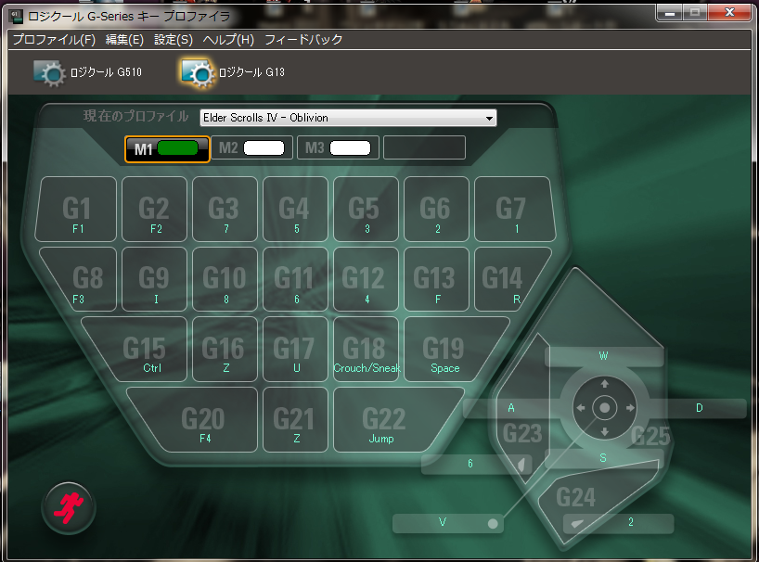
Task: Click the G10 key assigned 8
Action: pyautogui.click(x=225, y=279)
